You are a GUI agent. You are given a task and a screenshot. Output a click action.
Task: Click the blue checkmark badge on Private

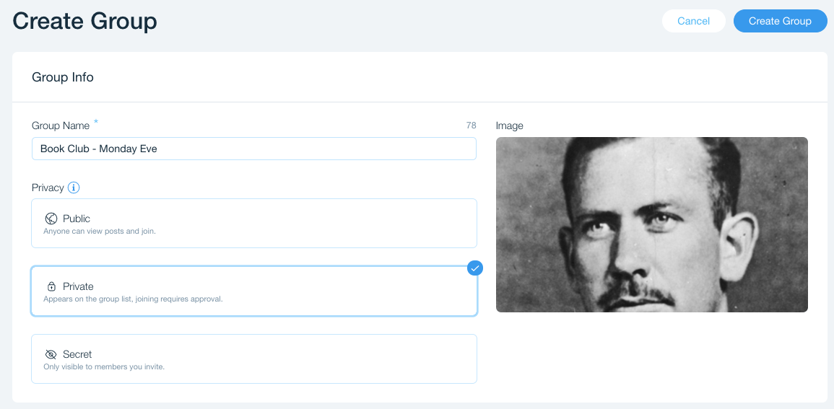coord(474,268)
